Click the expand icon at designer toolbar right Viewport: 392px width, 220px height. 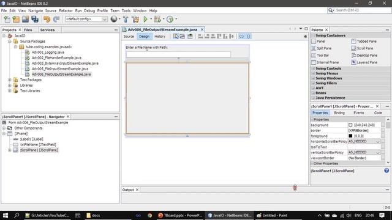(x=305, y=37)
